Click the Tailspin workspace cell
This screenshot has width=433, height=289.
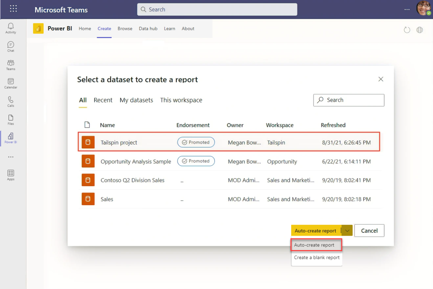click(x=276, y=142)
